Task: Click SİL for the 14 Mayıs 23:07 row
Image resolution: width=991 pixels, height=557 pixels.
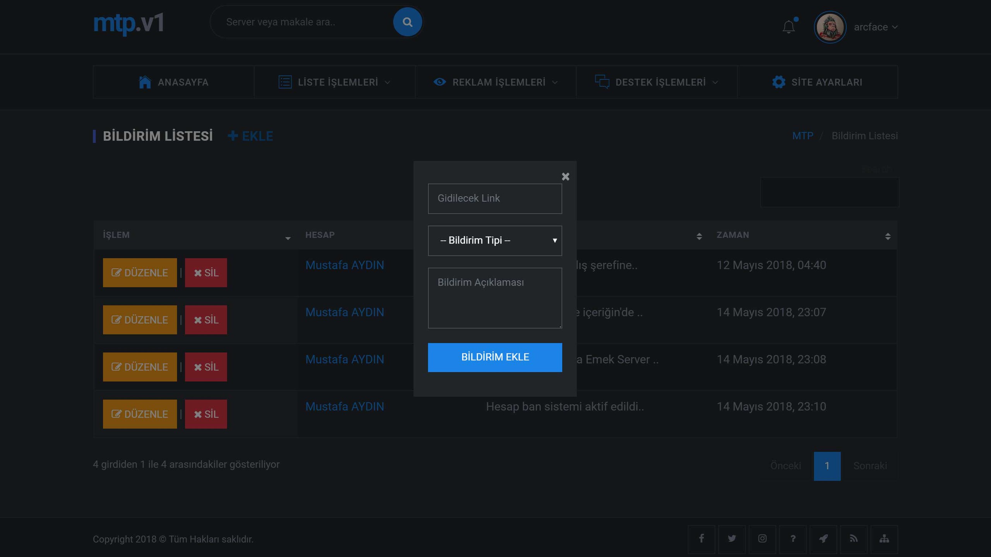Action: coord(206,320)
